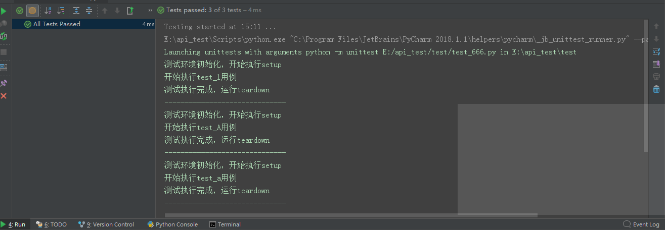Sort tests by duration
Screen dimensions: 665x230
click(x=61, y=11)
